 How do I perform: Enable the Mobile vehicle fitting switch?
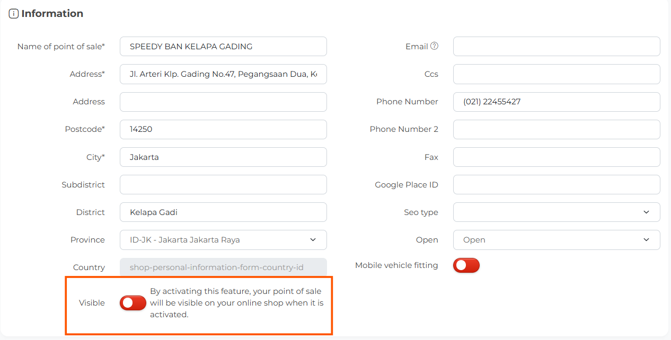pyautogui.click(x=466, y=265)
